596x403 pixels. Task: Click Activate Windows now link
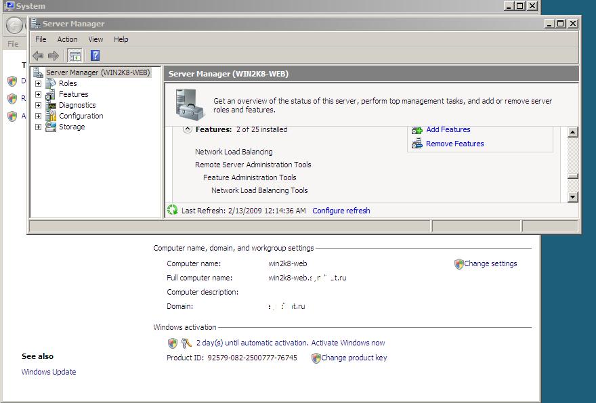click(x=348, y=343)
